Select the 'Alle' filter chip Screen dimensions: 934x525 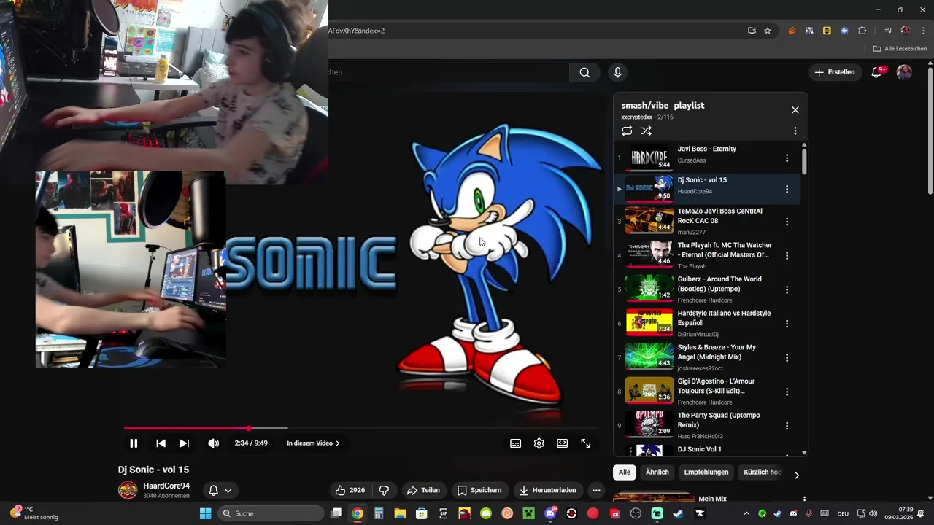pyautogui.click(x=625, y=472)
